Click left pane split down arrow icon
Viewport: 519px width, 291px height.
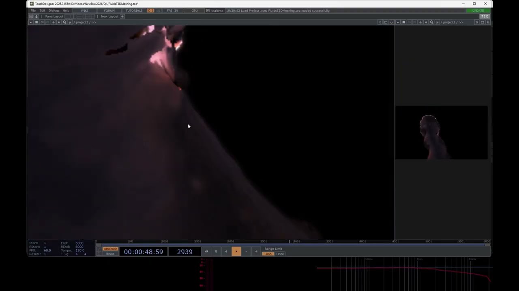(391, 22)
